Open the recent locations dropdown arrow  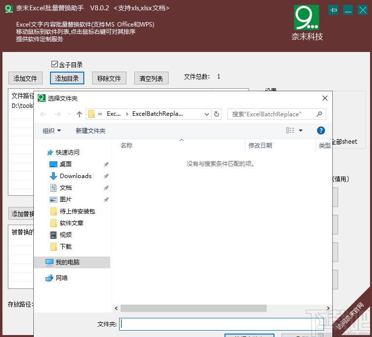(69, 114)
